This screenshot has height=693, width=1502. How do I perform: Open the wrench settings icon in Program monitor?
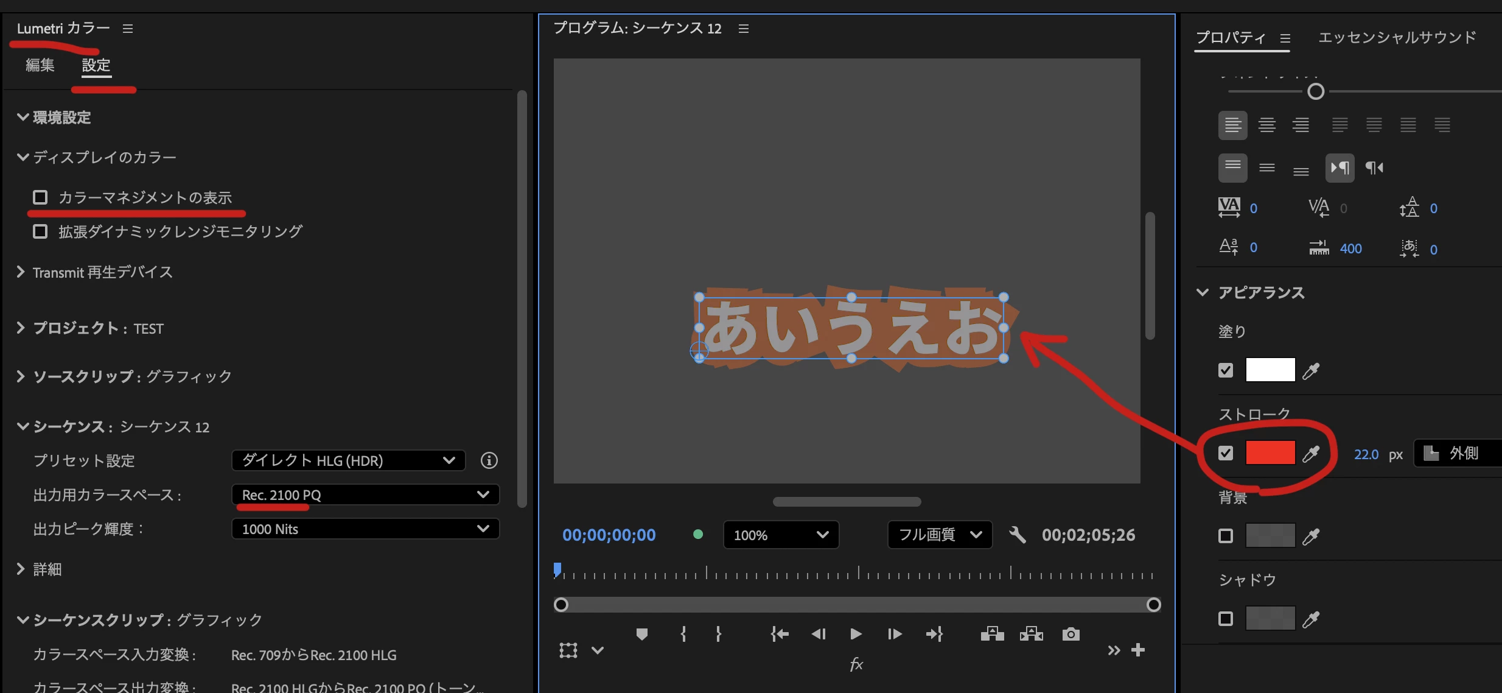click(1017, 535)
